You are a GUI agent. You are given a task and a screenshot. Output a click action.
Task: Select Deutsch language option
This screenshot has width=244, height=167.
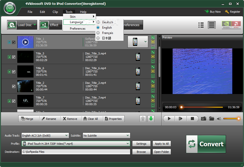point(110,22)
